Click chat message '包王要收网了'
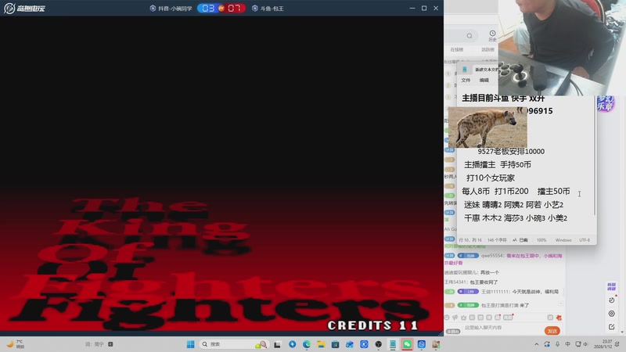Image resolution: width=626 pixels, height=352 pixels. click(x=484, y=282)
